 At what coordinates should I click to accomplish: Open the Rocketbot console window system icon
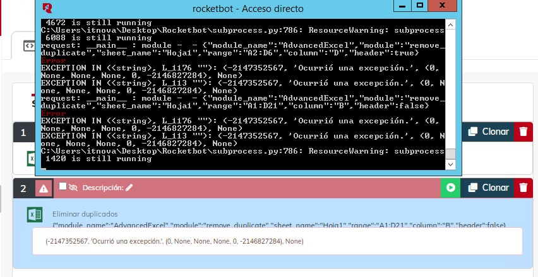click(x=47, y=8)
